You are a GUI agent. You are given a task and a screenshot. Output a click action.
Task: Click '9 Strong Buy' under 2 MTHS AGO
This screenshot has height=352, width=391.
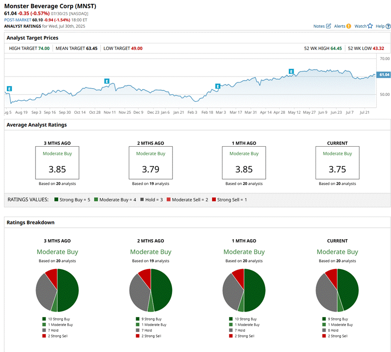(149, 319)
